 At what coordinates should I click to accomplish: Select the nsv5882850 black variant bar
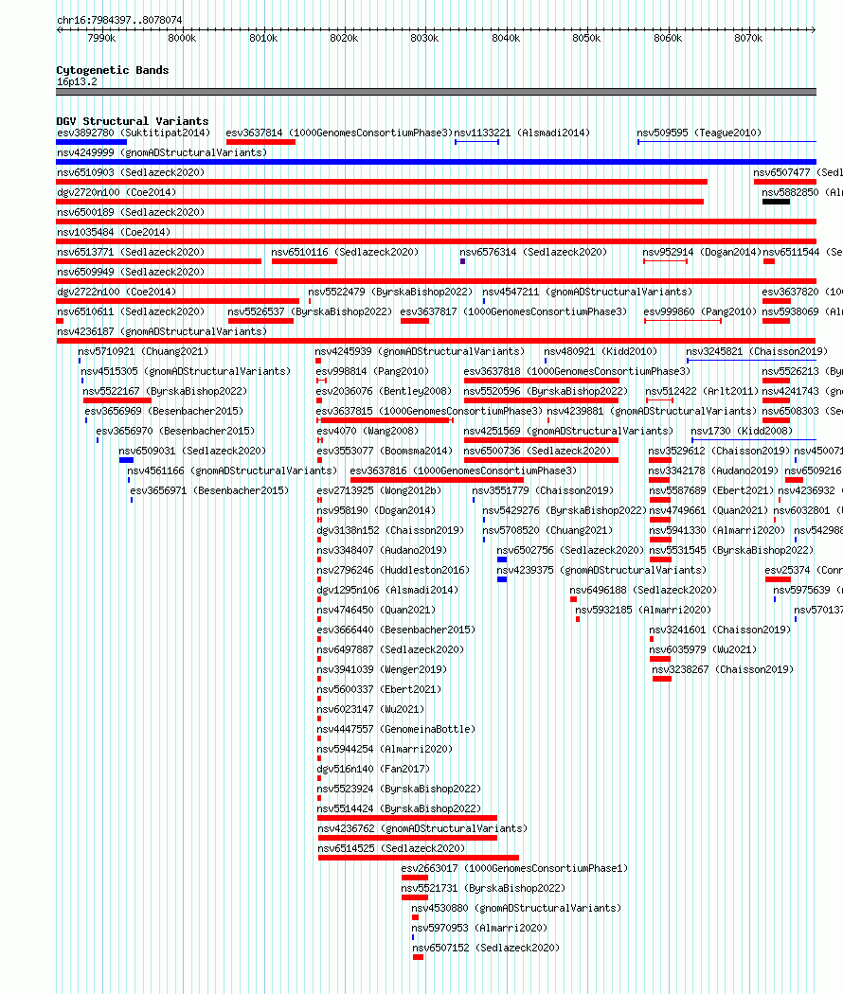coord(776,202)
